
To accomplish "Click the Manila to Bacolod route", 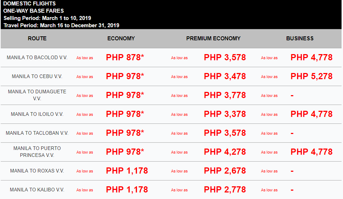I will [37, 58].
